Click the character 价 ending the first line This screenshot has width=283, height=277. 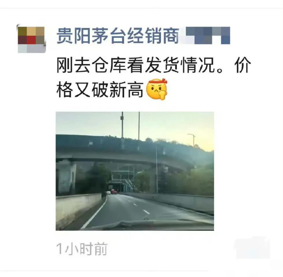coord(243,65)
